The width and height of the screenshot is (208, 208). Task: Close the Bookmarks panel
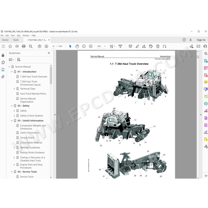pyautogui.click(x=49, y=53)
